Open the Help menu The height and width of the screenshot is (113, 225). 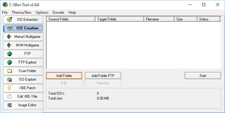click(72, 13)
